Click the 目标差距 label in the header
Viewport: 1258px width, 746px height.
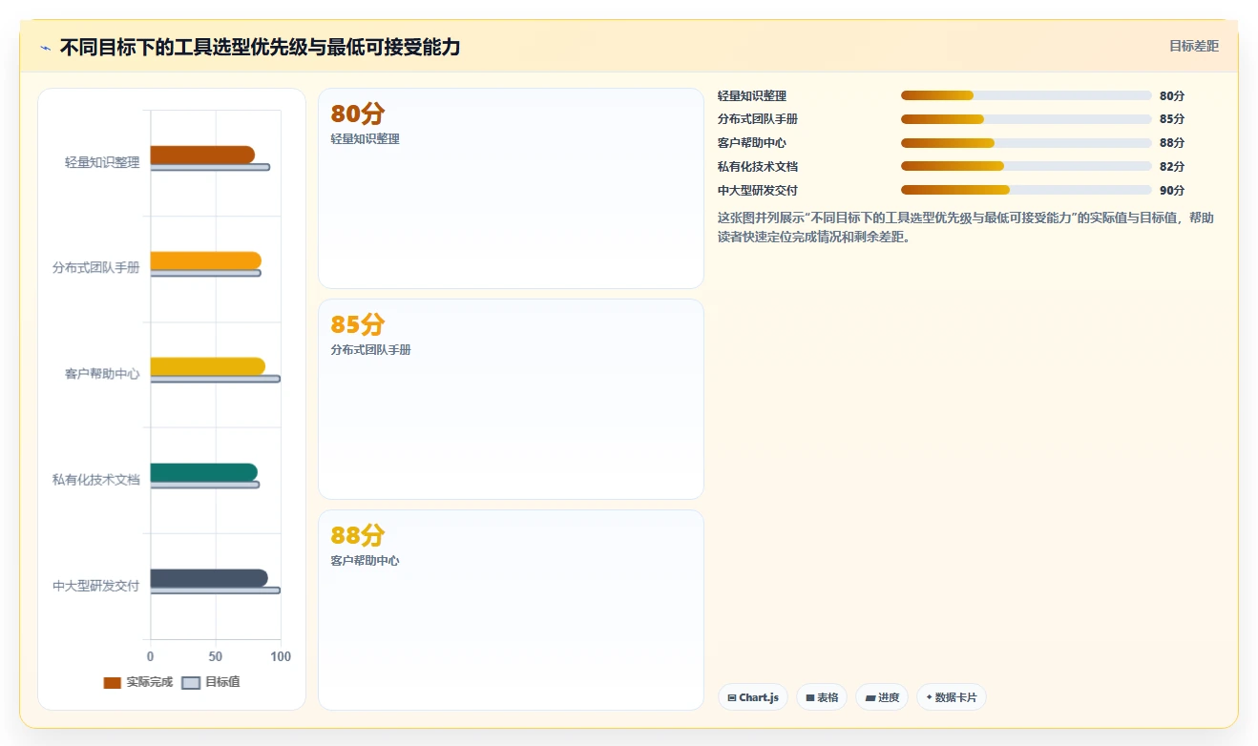coord(1194,46)
